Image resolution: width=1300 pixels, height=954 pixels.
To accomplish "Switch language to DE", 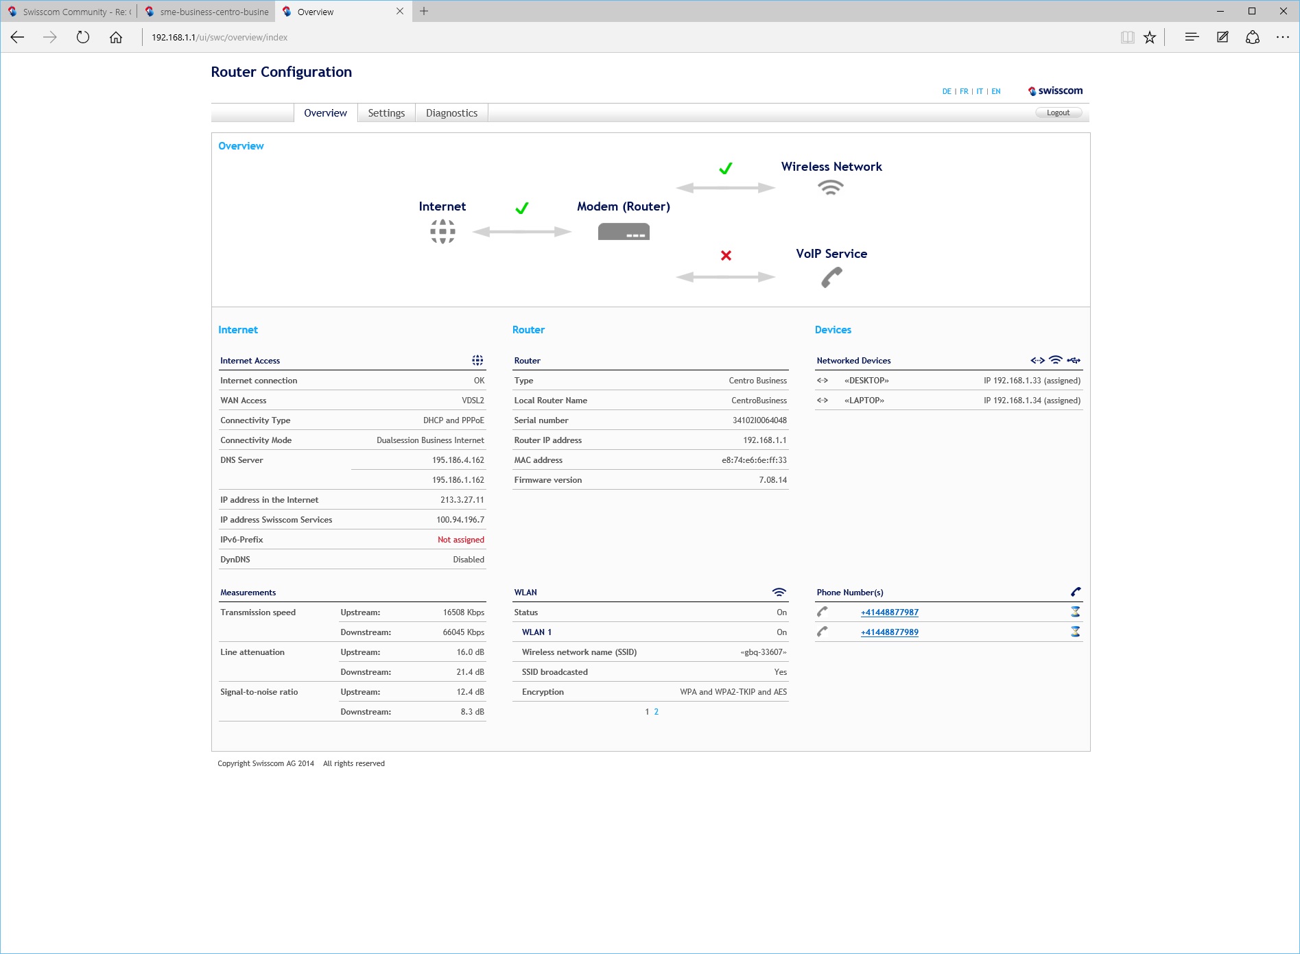I will point(947,91).
